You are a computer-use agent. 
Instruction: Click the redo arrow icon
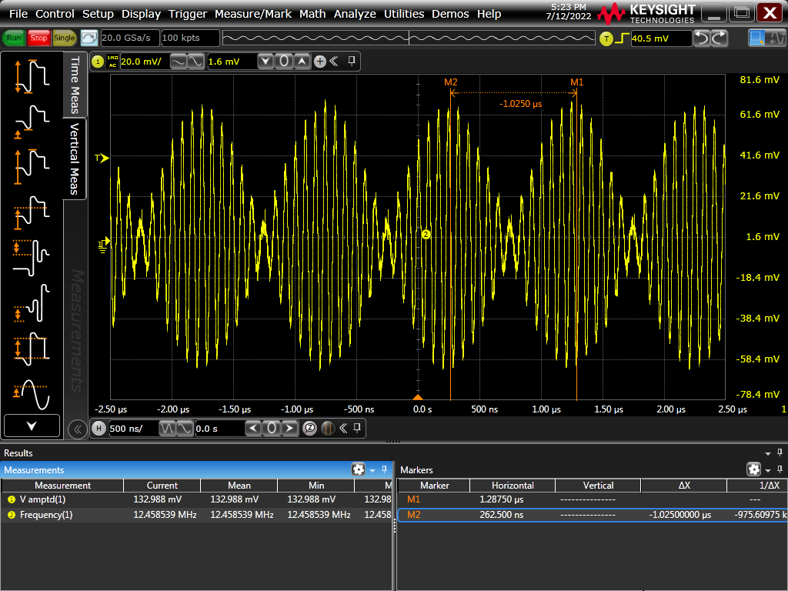(x=719, y=38)
